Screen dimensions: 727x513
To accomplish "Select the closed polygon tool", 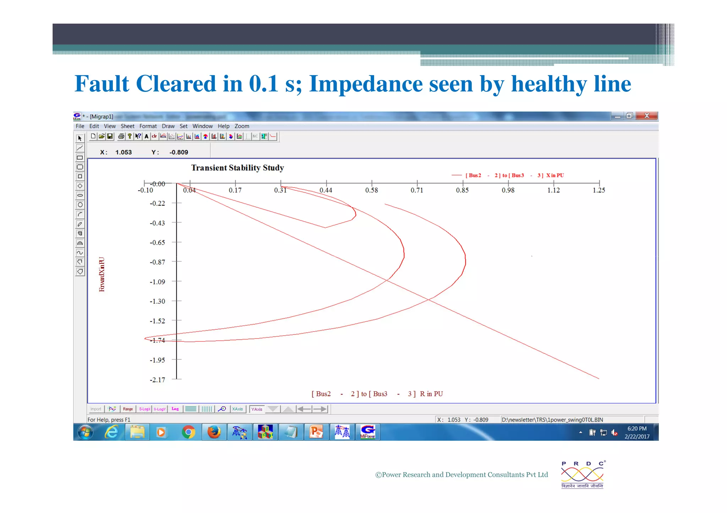I will click(80, 272).
